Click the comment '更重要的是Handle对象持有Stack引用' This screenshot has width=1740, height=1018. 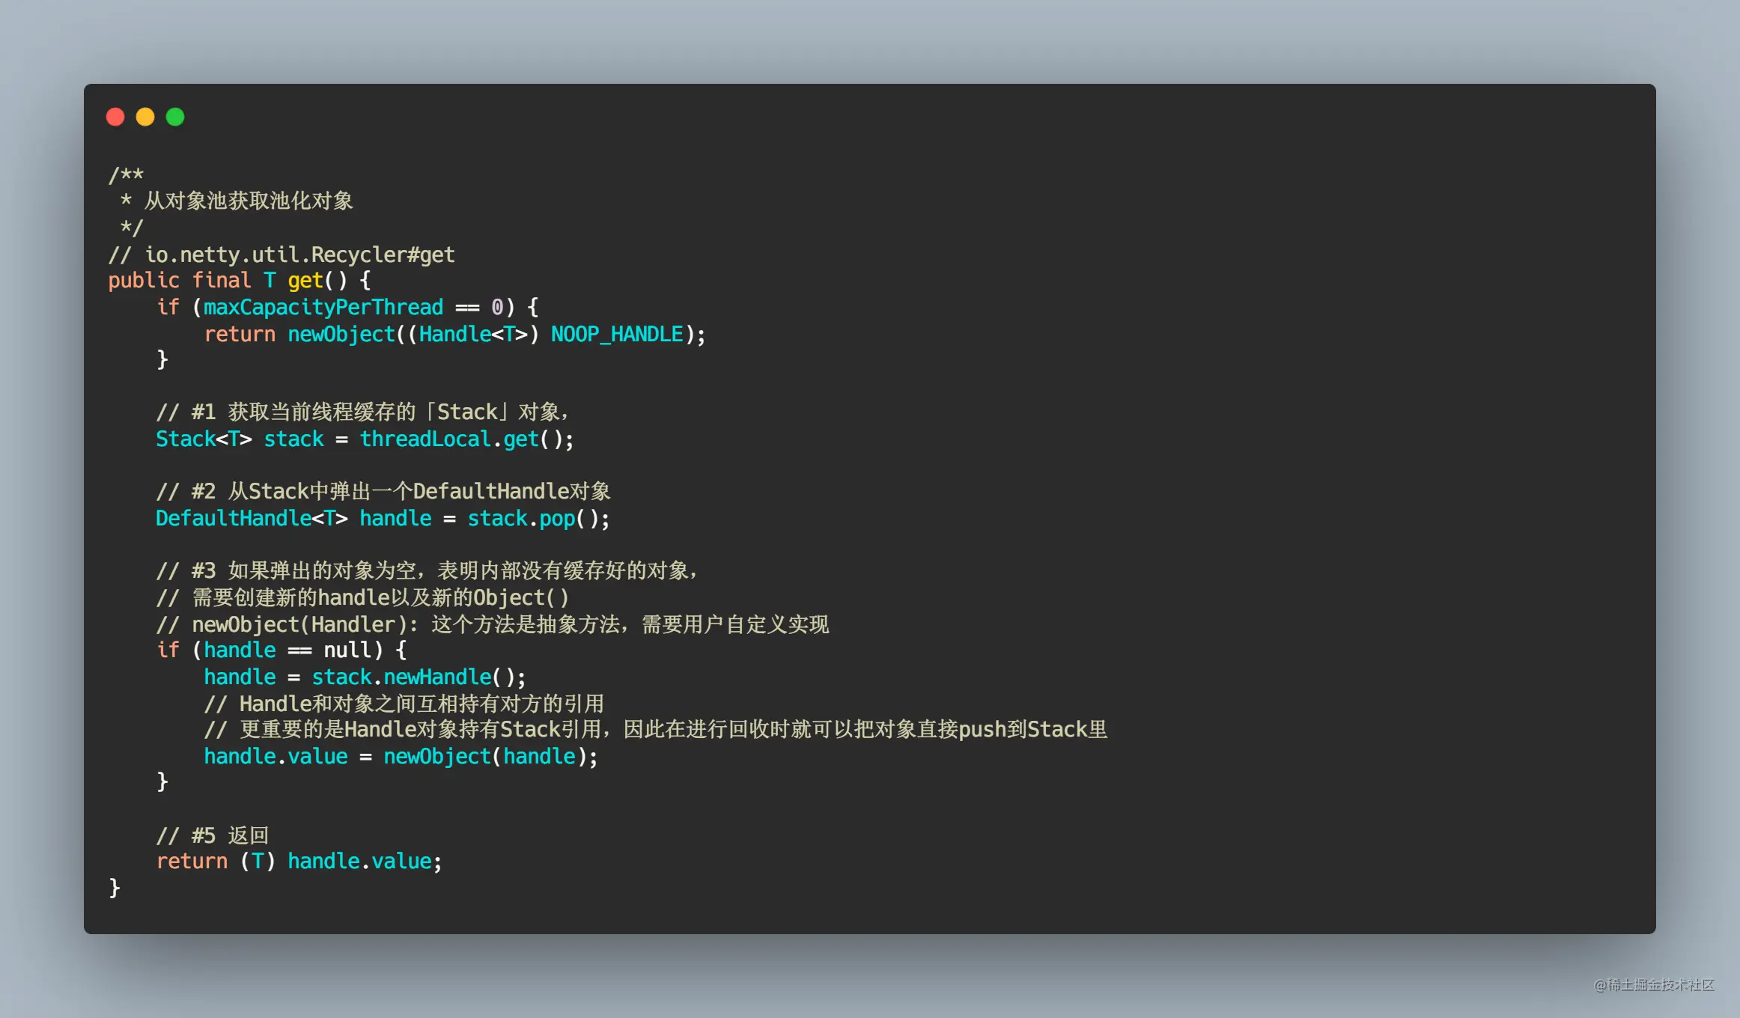(656, 729)
